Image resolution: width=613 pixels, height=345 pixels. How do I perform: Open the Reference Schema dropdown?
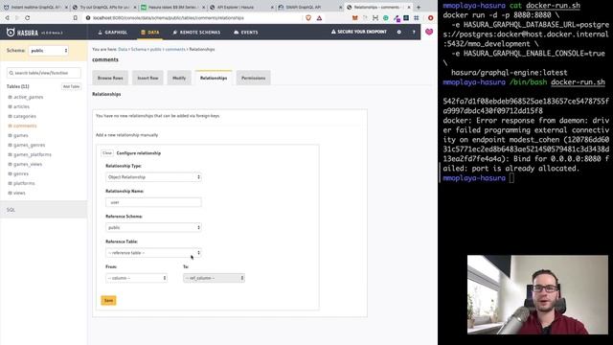pyautogui.click(x=153, y=227)
